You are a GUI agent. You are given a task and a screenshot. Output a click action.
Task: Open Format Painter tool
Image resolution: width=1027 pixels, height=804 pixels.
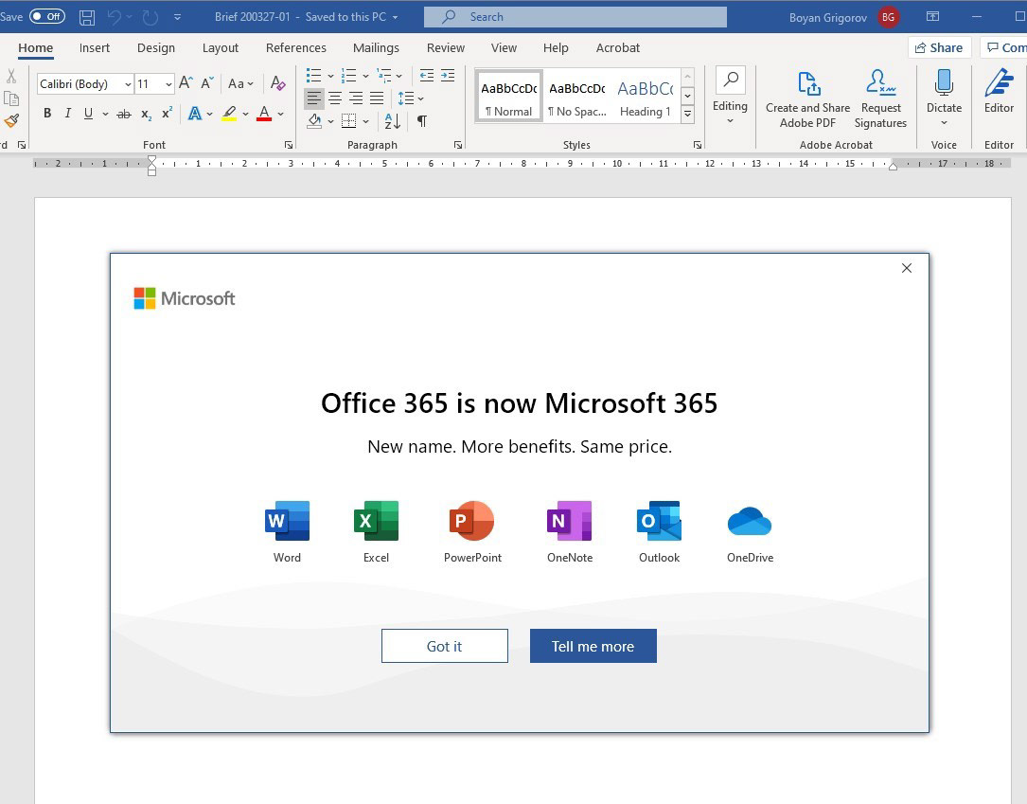tap(11, 121)
